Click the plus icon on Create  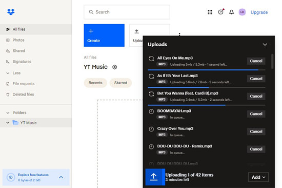pyautogui.click(x=91, y=31)
